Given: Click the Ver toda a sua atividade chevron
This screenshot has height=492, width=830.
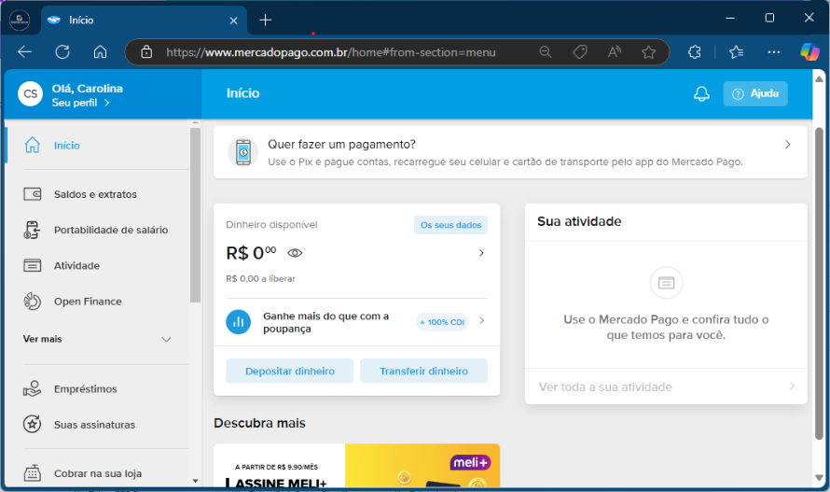Looking at the screenshot, I should coord(793,386).
